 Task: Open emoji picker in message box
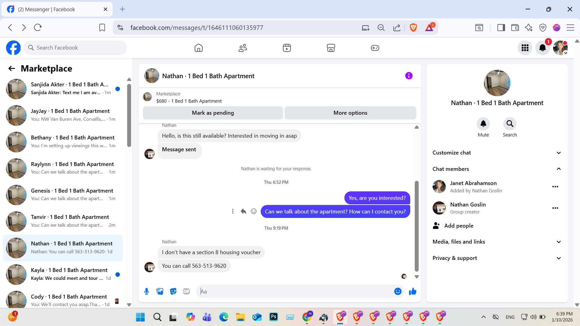tap(398, 291)
